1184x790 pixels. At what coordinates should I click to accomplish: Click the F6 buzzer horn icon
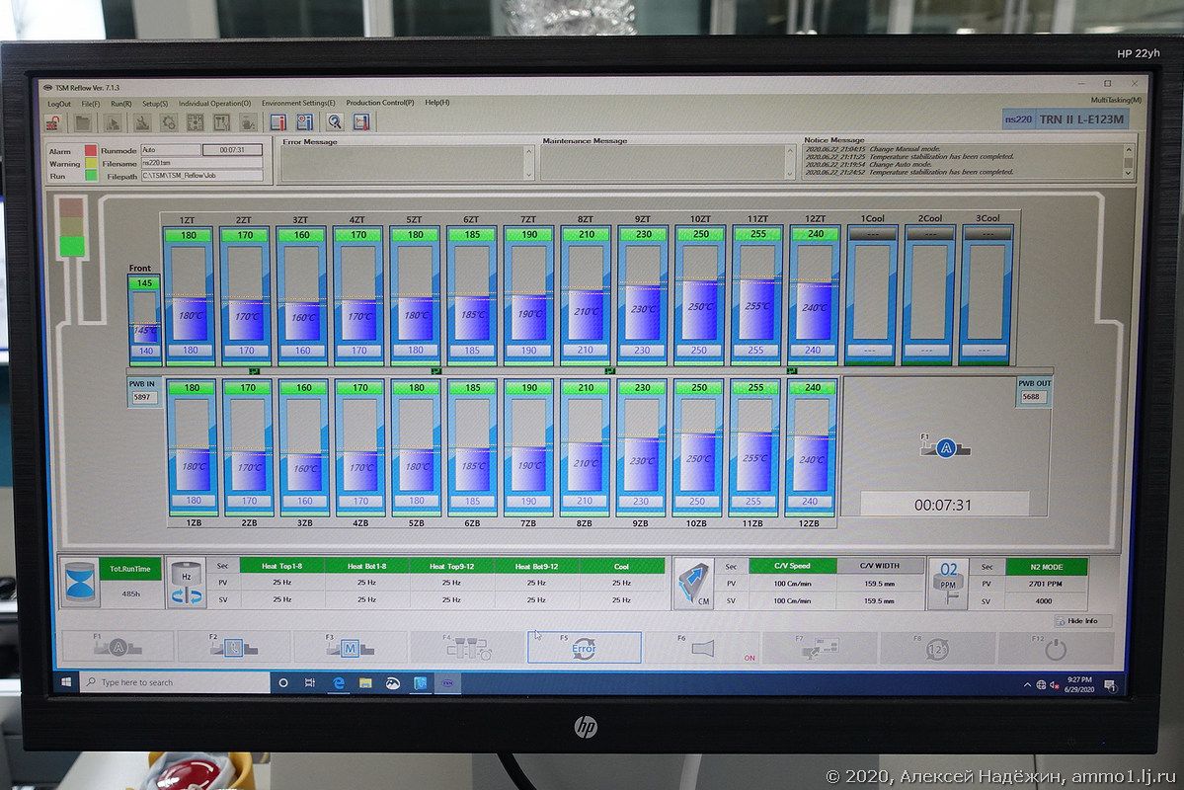click(x=701, y=648)
